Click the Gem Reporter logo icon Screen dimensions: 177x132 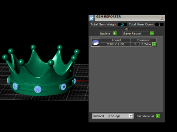click(x=91, y=18)
